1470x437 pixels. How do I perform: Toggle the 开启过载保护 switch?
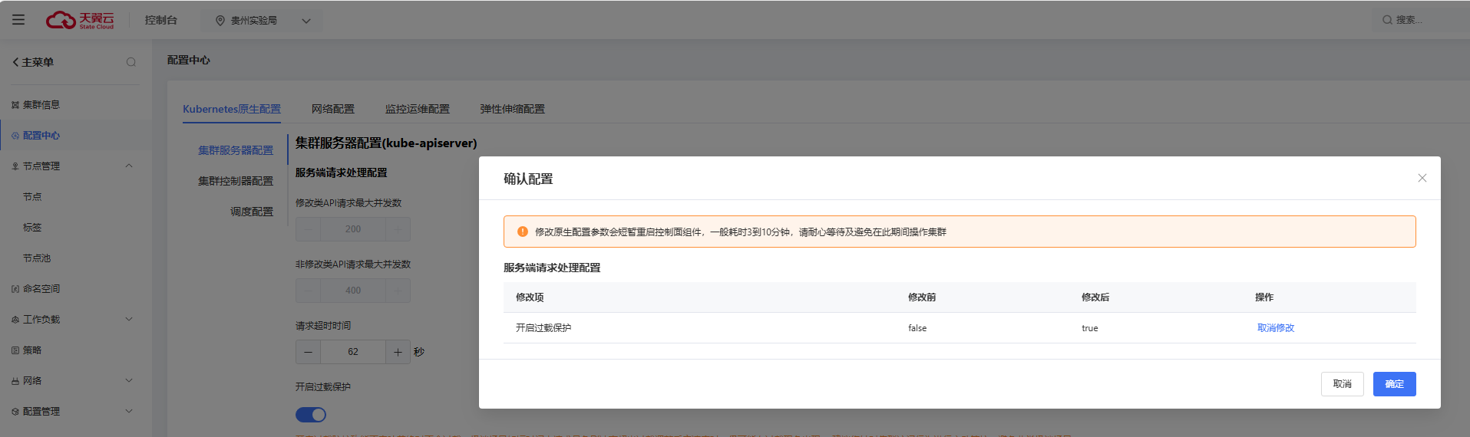point(311,415)
